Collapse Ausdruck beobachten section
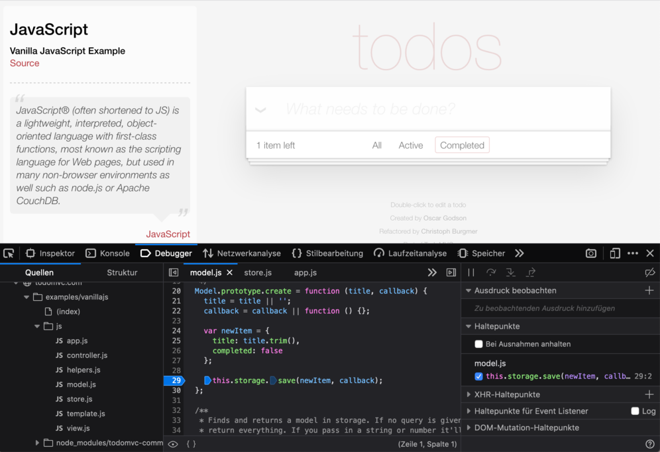The width and height of the screenshot is (660, 452). tap(468, 290)
